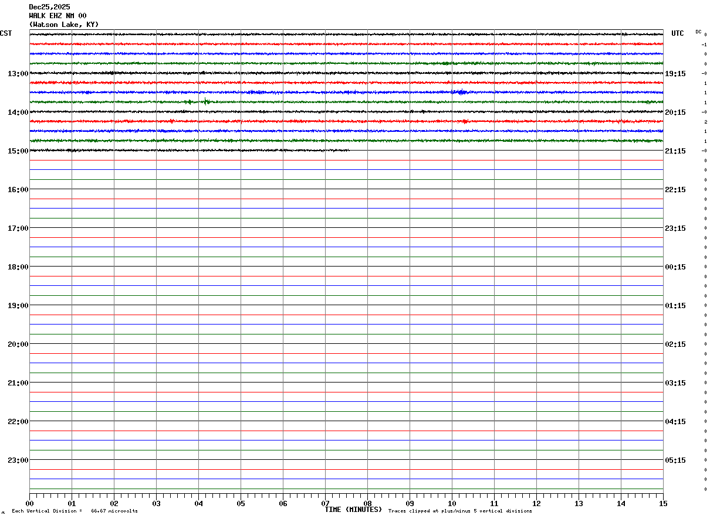Click the red trace spike near minute 10
The width and height of the screenshot is (710, 519).
[x=465, y=121]
